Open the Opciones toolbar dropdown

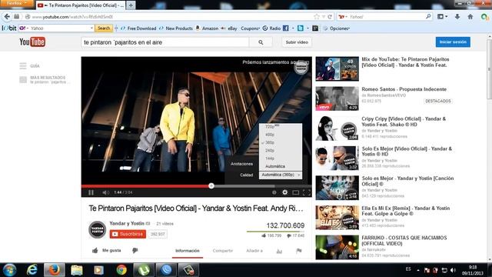coord(339,28)
